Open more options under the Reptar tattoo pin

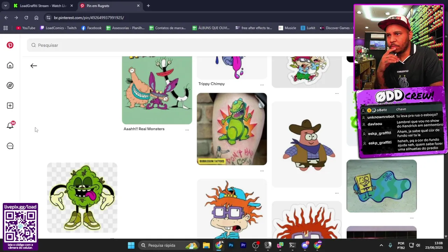tap(262, 171)
